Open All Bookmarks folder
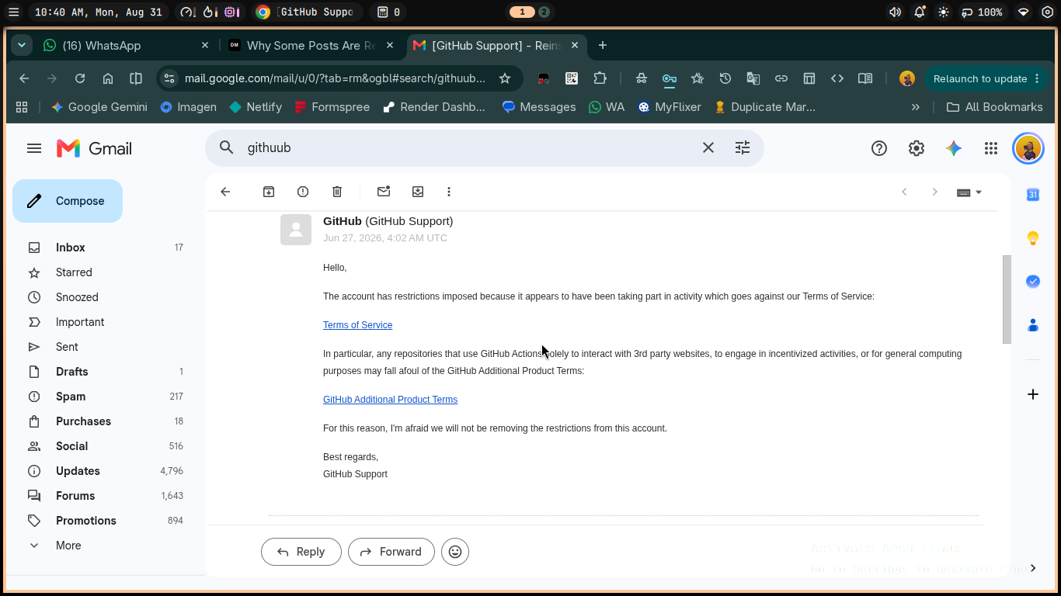 pos(995,107)
